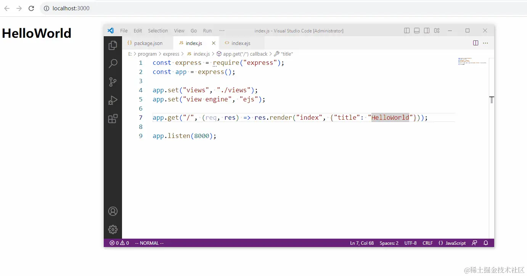The height and width of the screenshot is (276, 527).
Task: Click the highlighted HelloWorld string in code
Action: 390,117
